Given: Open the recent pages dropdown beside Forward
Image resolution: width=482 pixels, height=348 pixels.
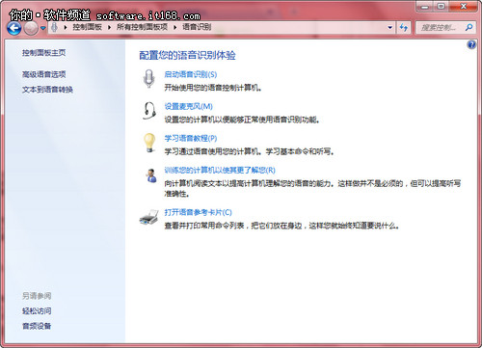Looking at the screenshot, I should coord(43,28).
